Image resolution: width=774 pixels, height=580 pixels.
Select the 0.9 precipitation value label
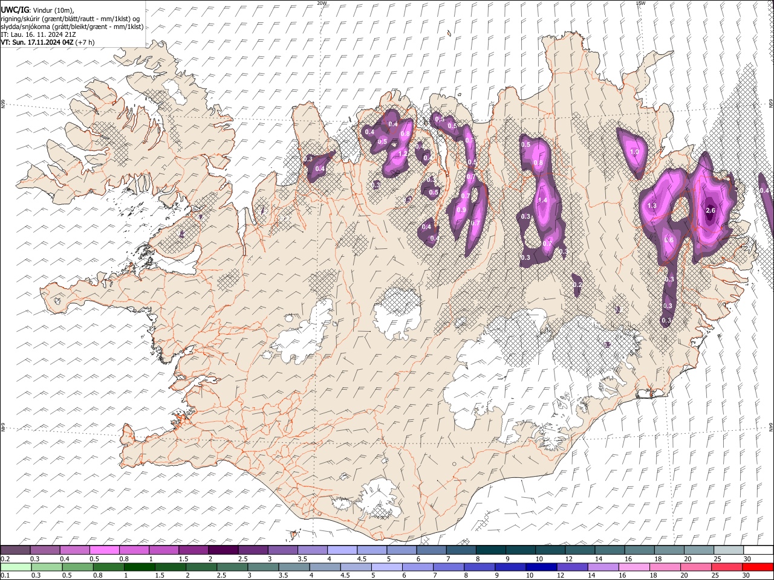pos(461,210)
